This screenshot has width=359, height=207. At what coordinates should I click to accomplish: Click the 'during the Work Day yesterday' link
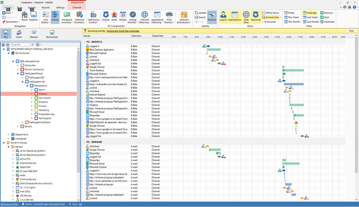(123, 31)
